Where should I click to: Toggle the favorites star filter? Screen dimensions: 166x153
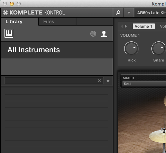(x=108, y=80)
